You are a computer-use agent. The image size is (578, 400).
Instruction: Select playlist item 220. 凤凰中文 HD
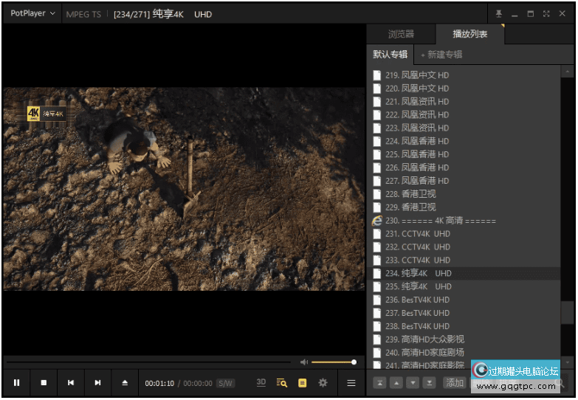464,89
